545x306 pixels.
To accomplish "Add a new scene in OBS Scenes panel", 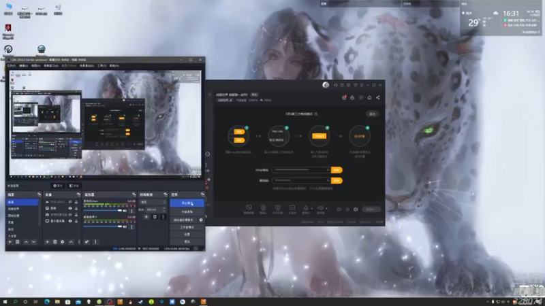I will (x=10, y=242).
